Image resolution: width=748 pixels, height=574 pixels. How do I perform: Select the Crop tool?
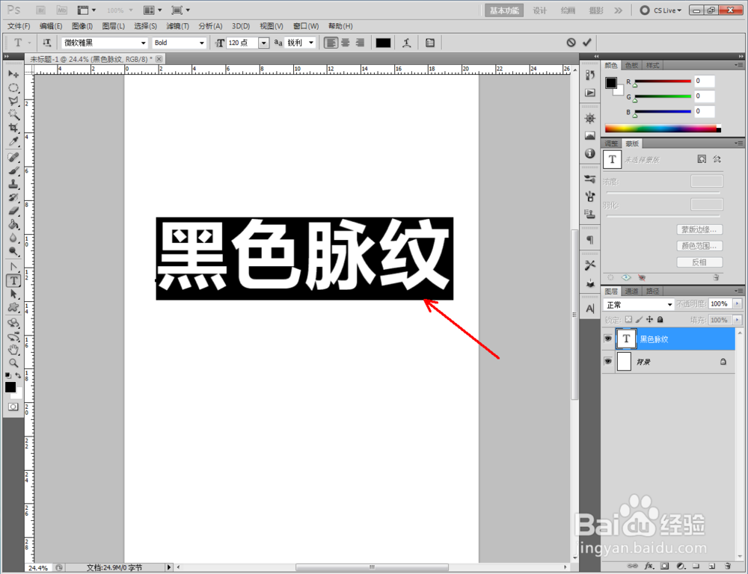click(x=13, y=128)
